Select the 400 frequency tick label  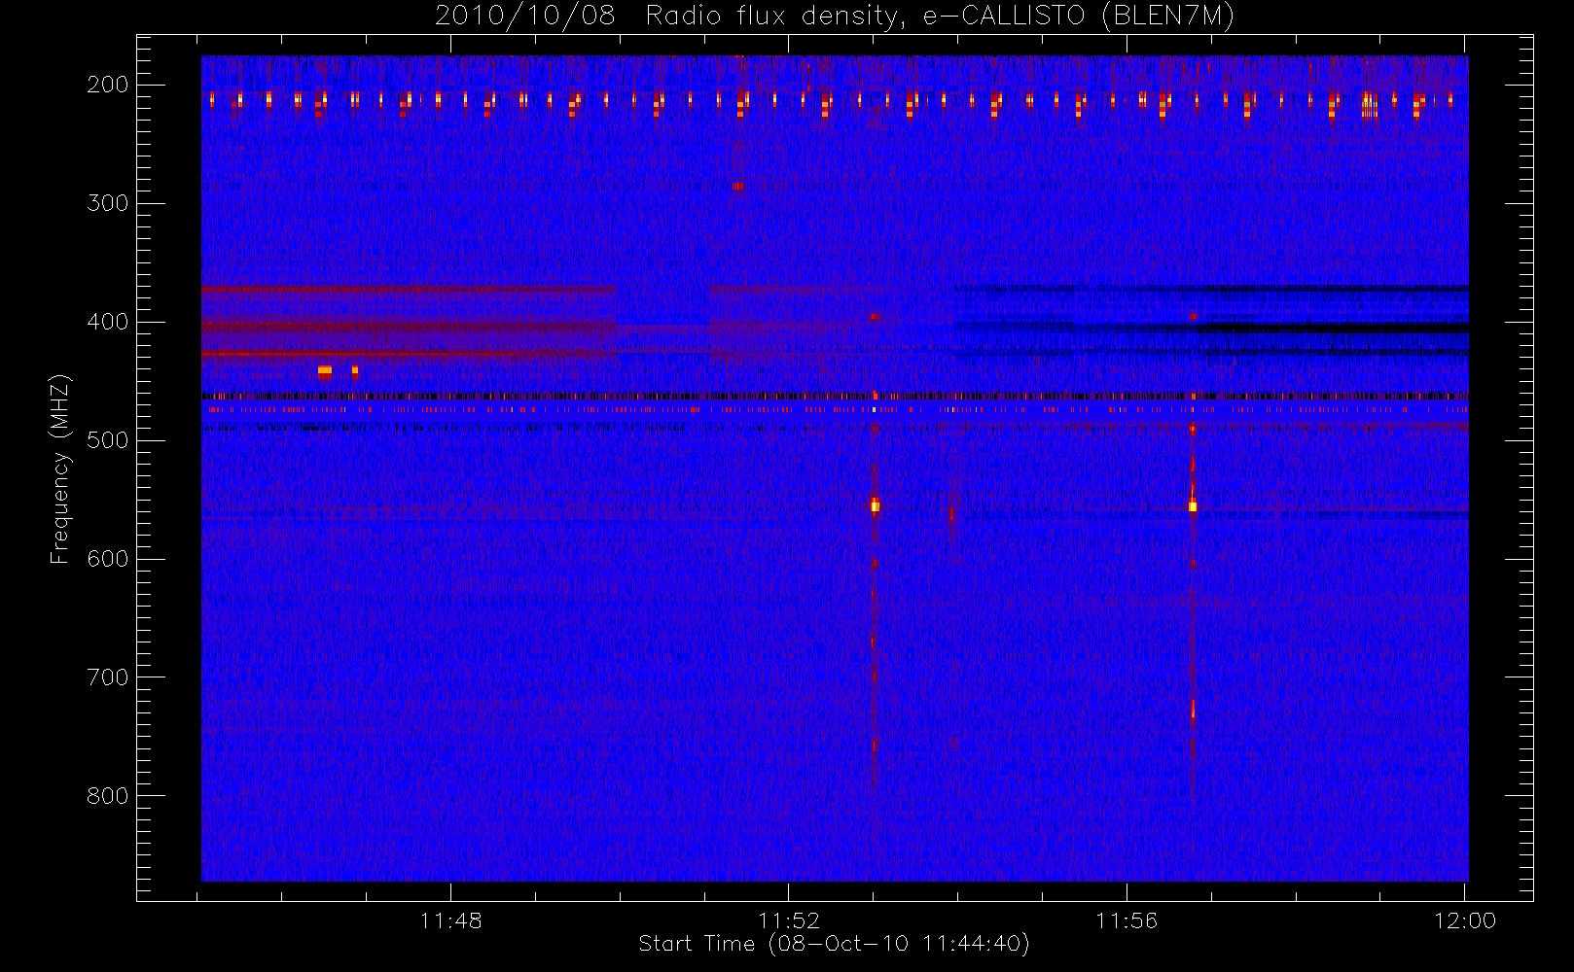pyautogui.click(x=108, y=322)
